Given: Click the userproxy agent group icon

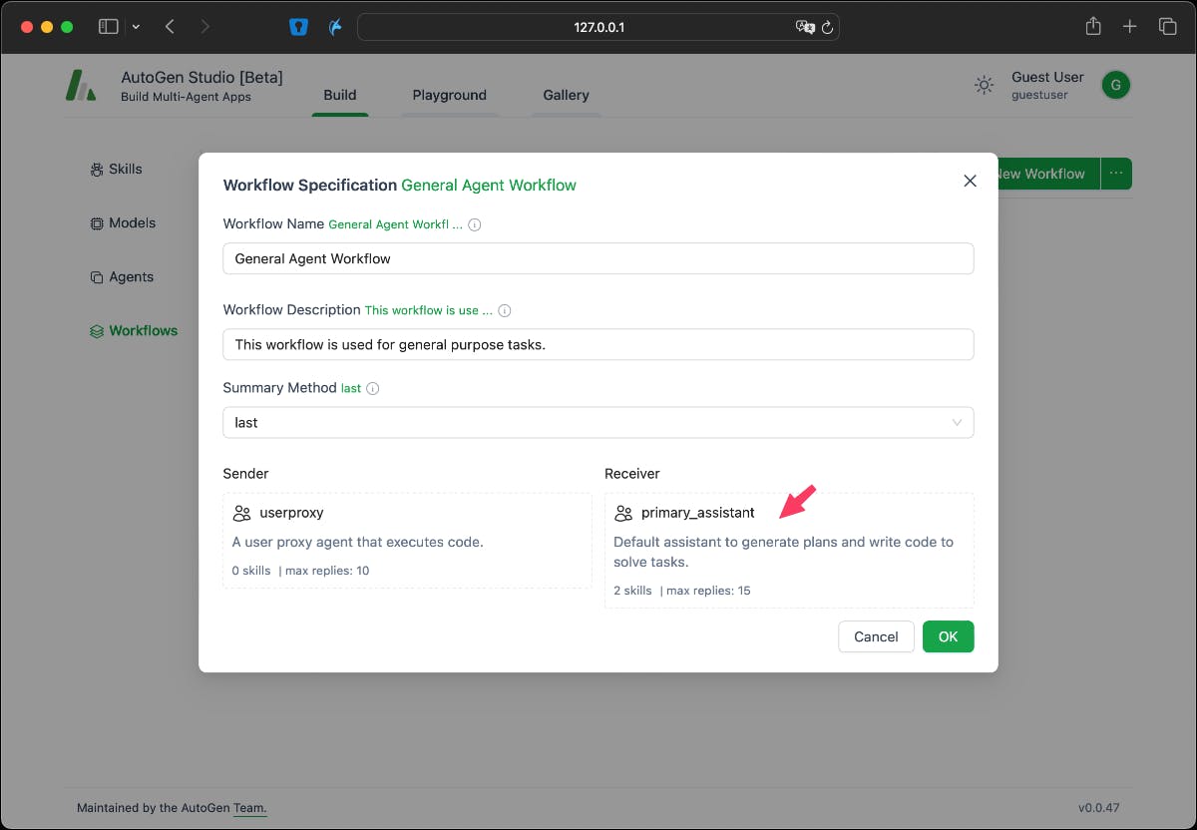Looking at the screenshot, I should 241,513.
